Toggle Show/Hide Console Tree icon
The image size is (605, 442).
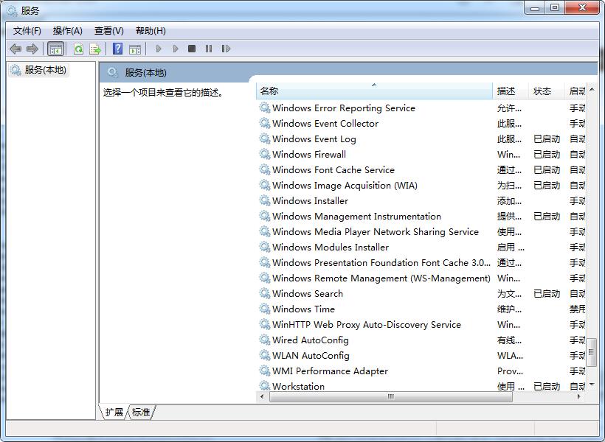(x=55, y=49)
